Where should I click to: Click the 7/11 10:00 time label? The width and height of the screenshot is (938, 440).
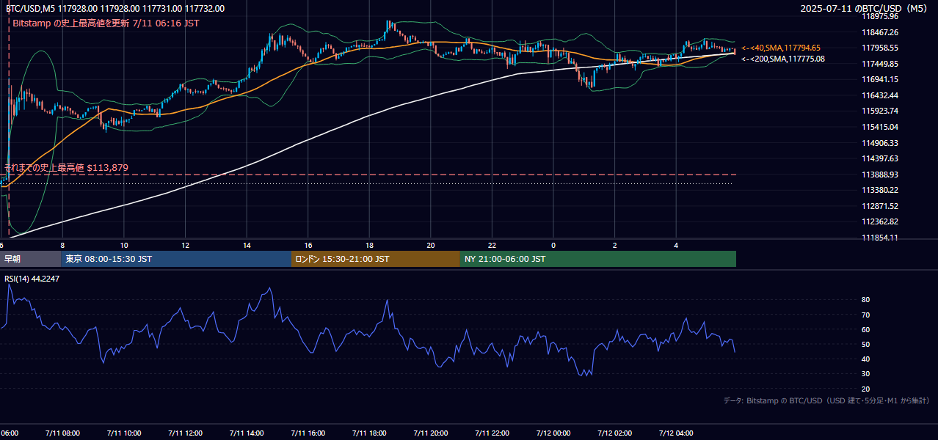pos(124,433)
